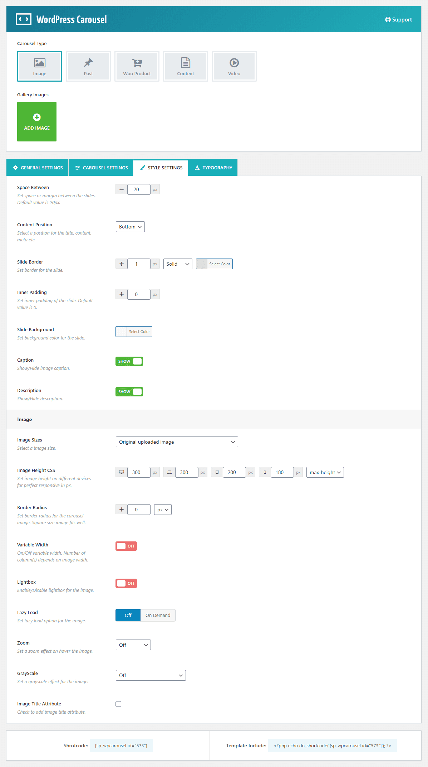This screenshot has width=428, height=767.
Task: Toggle the Description show switch
Action: tap(129, 392)
